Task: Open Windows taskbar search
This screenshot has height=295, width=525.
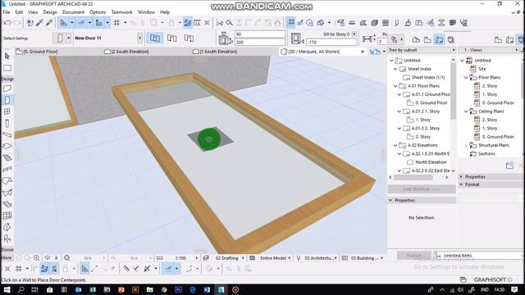Action: pos(21,289)
